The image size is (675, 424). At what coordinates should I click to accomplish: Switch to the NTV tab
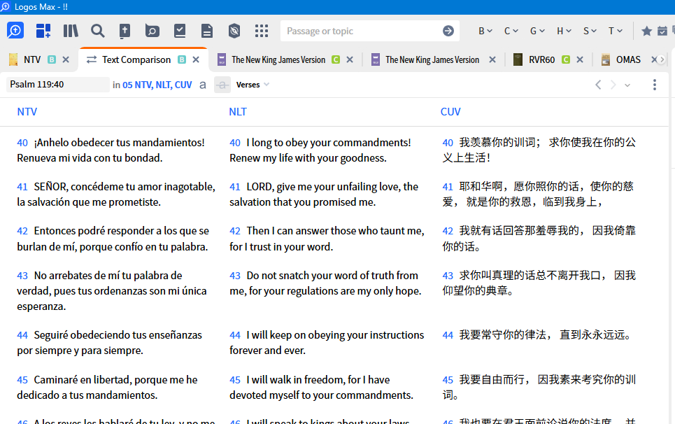pyautogui.click(x=32, y=60)
